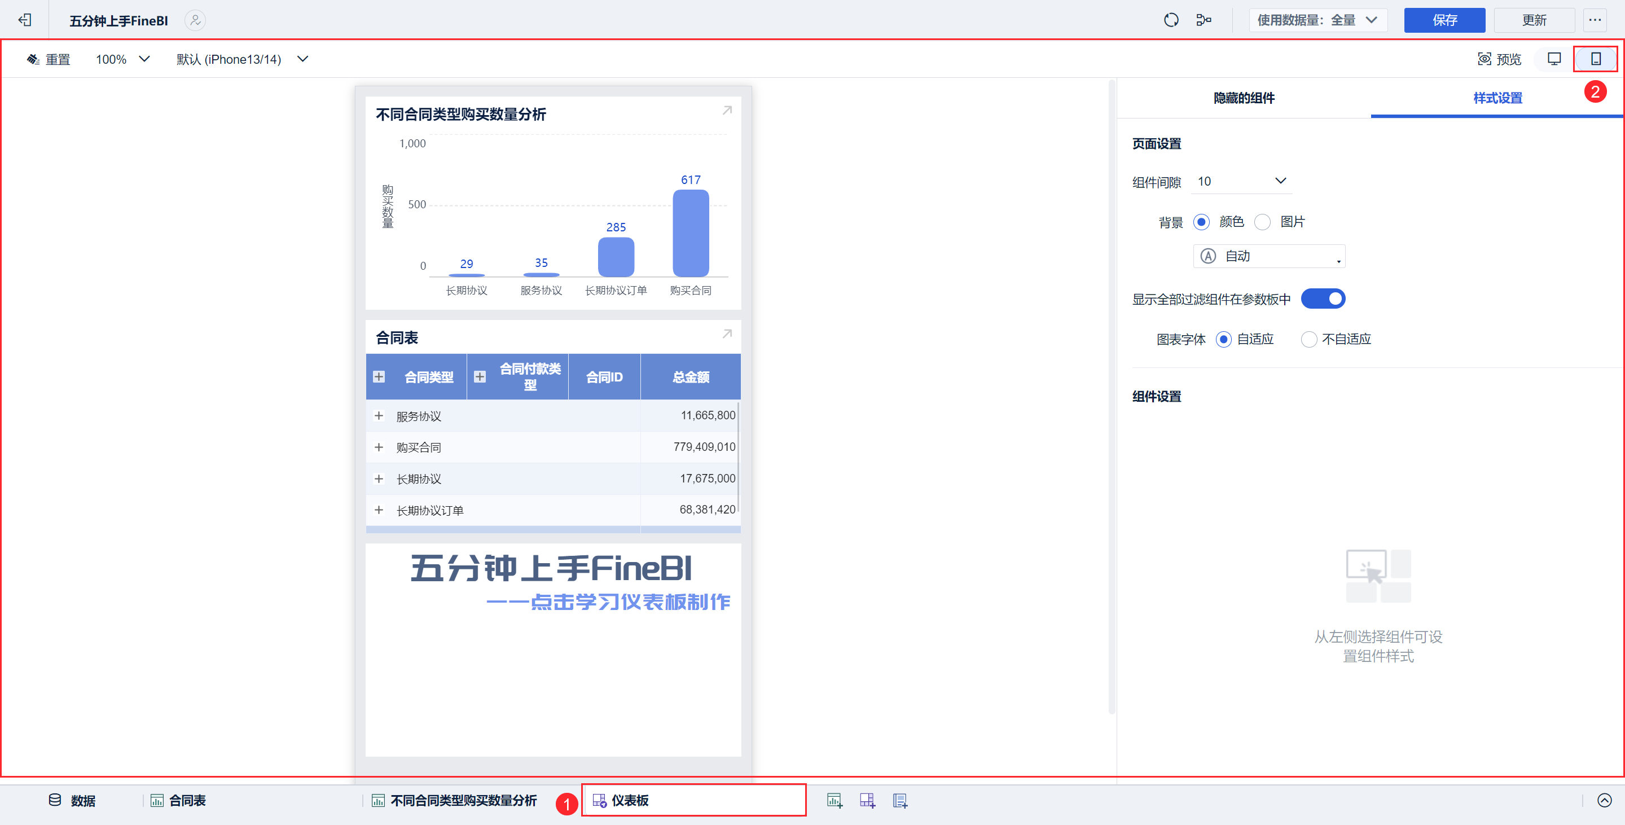Open the 组件间隙 dropdown set to 10
Viewport: 1625px width, 825px height.
coord(1241,182)
